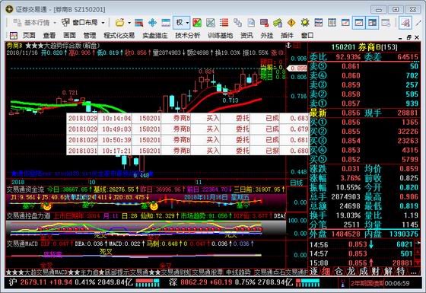
Task: Expand the arrow beside the folder icon
Action: click(x=129, y=23)
